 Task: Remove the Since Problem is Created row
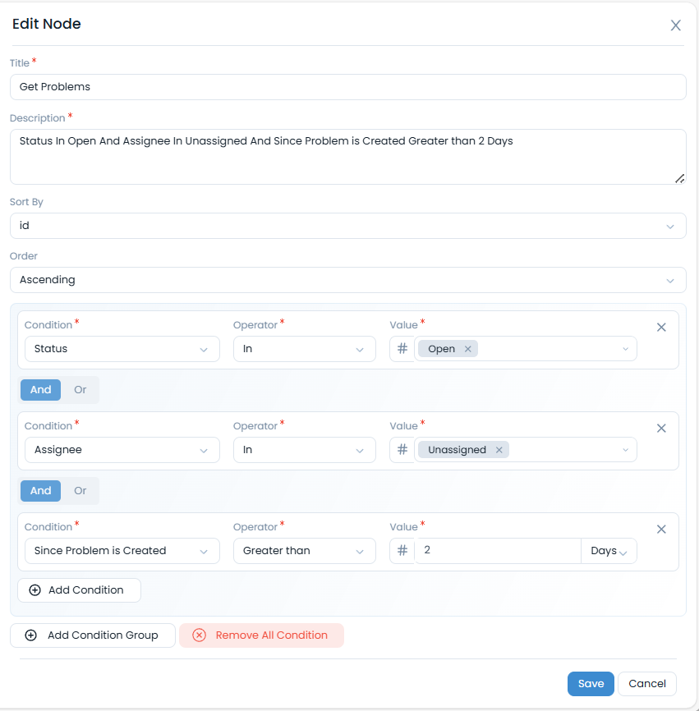661,529
